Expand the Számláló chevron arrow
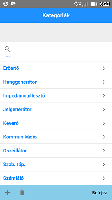Viewport: 112px width, 200px height. click(x=104, y=178)
